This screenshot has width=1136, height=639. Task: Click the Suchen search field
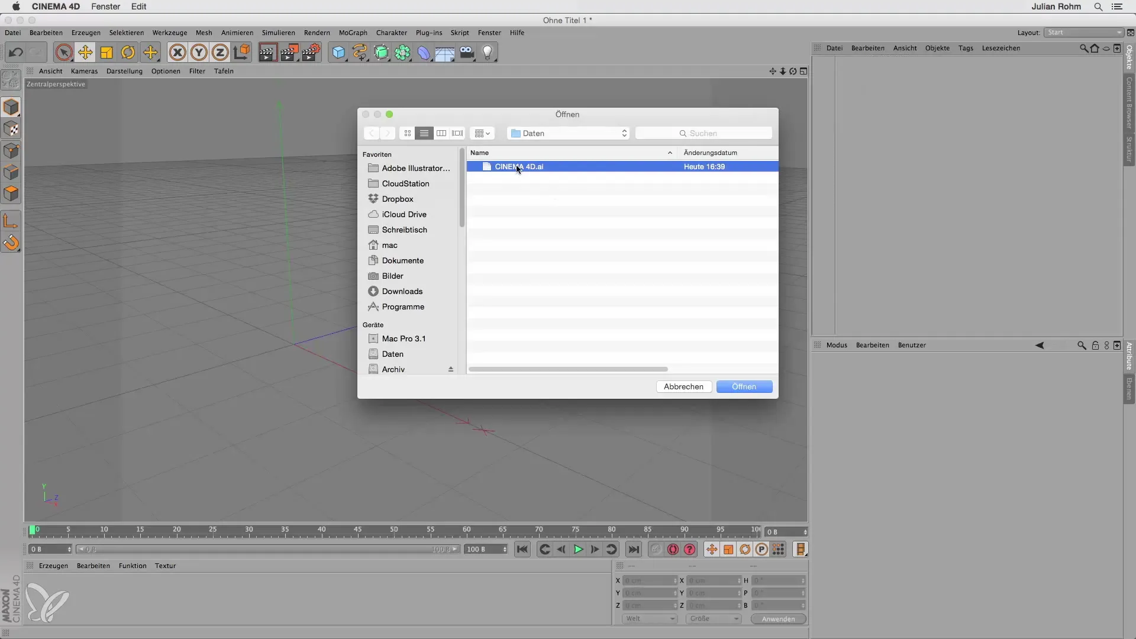(703, 133)
